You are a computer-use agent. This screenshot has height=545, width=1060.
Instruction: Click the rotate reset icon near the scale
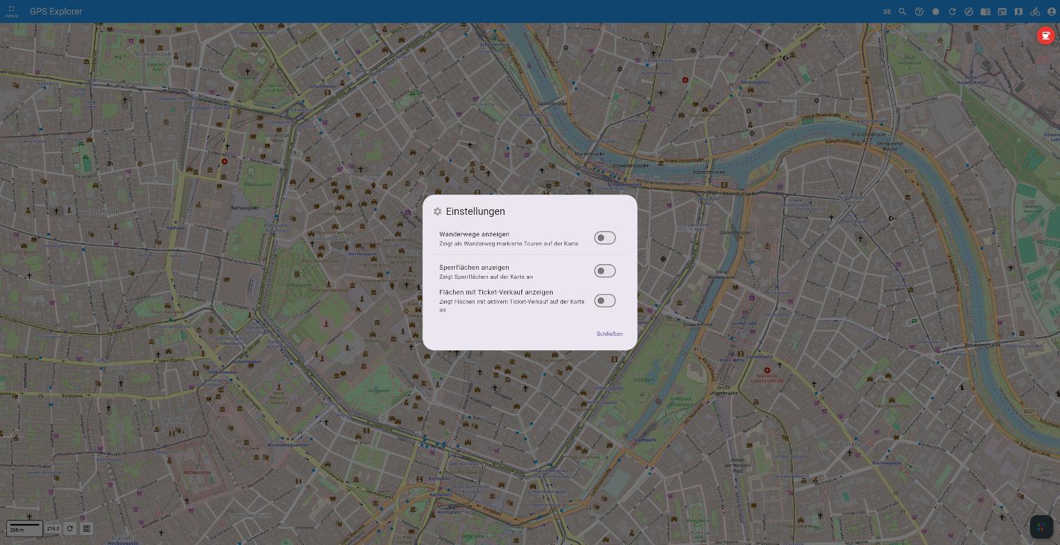coord(70,529)
